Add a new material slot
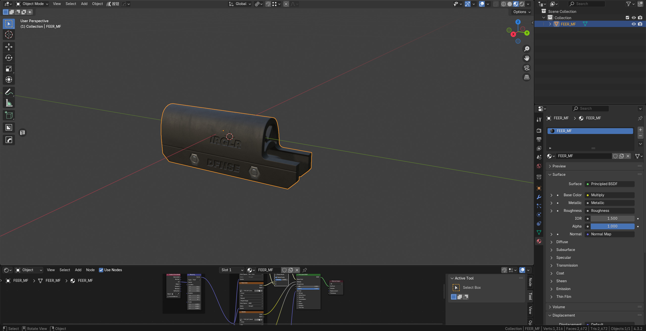The width and height of the screenshot is (646, 331). point(640,130)
